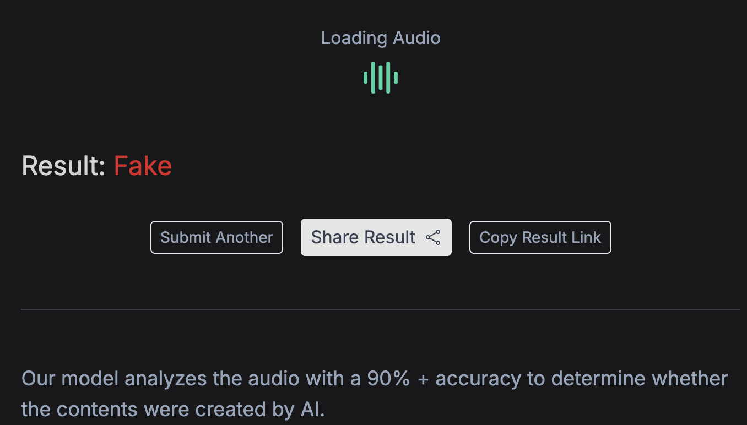747x425 pixels.
Task: Click the word "Share" in the highlighted button
Action: [332, 237]
